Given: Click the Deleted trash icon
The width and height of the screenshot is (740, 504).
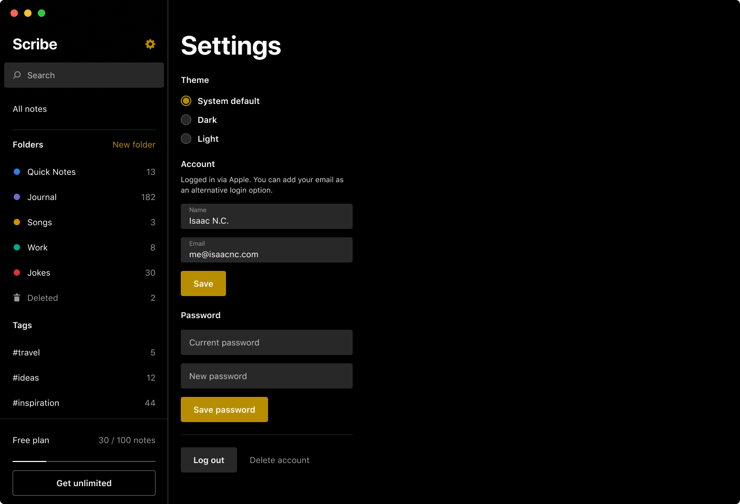Looking at the screenshot, I should pos(17,298).
